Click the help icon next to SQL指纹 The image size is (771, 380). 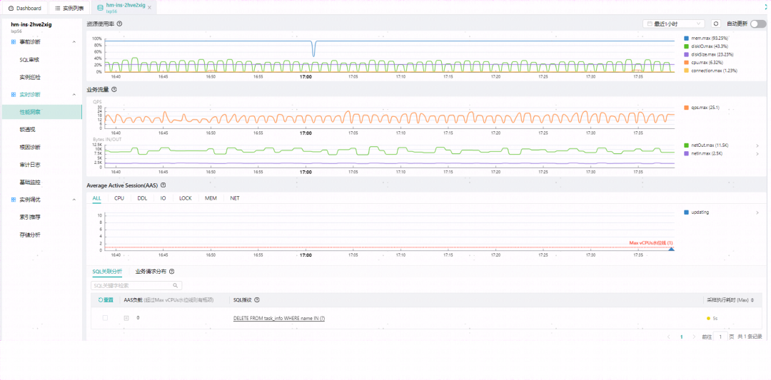point(257,300)
